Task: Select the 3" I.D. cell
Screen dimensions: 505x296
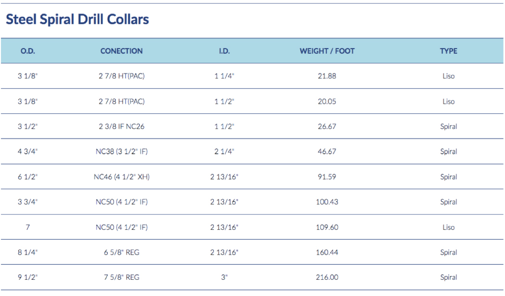Action: [223, 277]
